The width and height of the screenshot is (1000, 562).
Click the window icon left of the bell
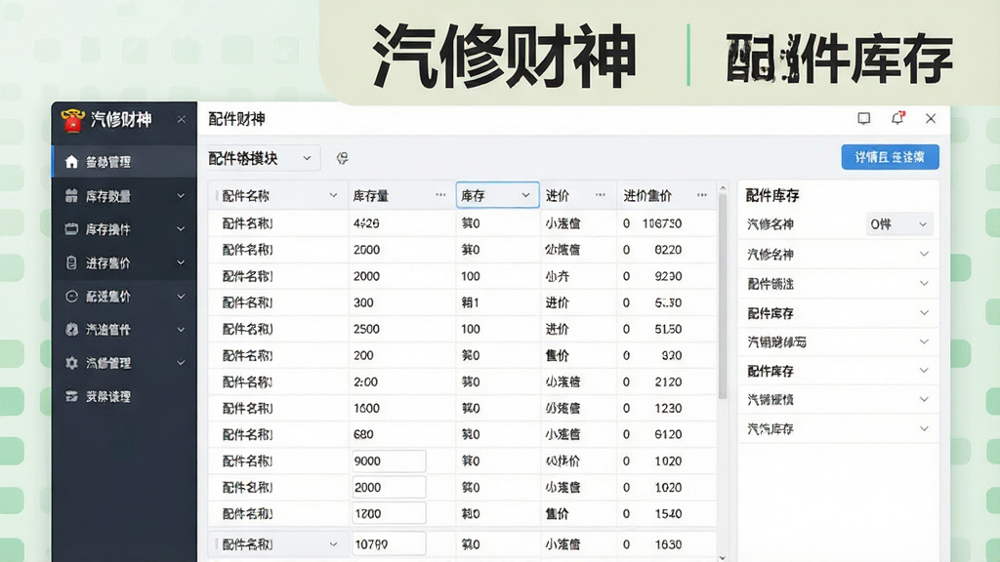coord(864,118)
